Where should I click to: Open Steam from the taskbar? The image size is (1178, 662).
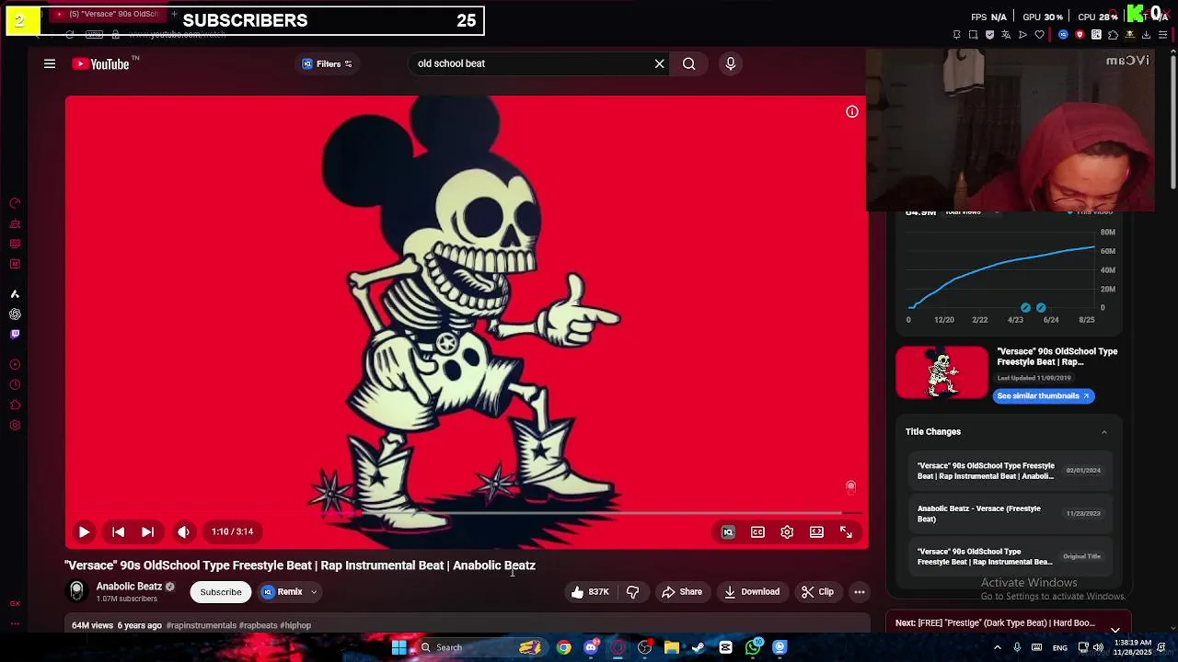(699, 647)
